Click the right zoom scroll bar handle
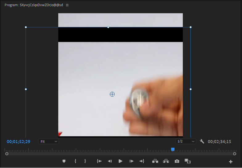242x168 pixels. point(235,154)
